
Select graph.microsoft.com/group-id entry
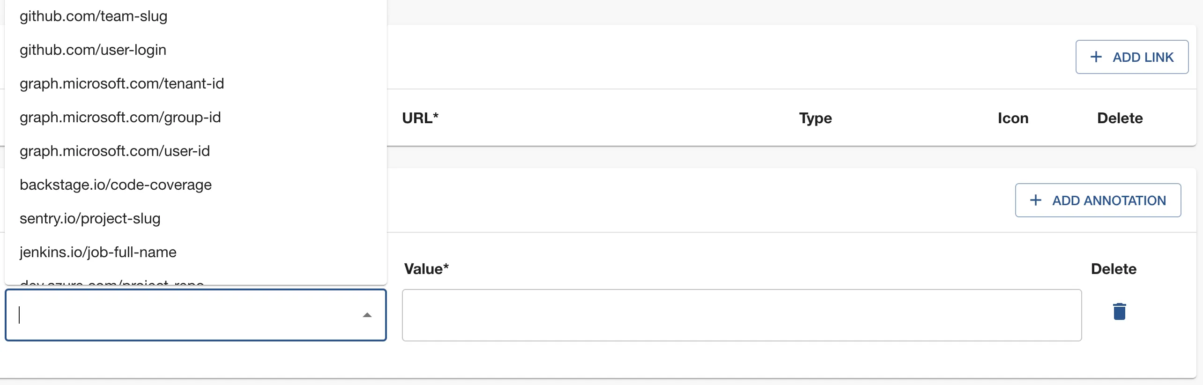120,118
